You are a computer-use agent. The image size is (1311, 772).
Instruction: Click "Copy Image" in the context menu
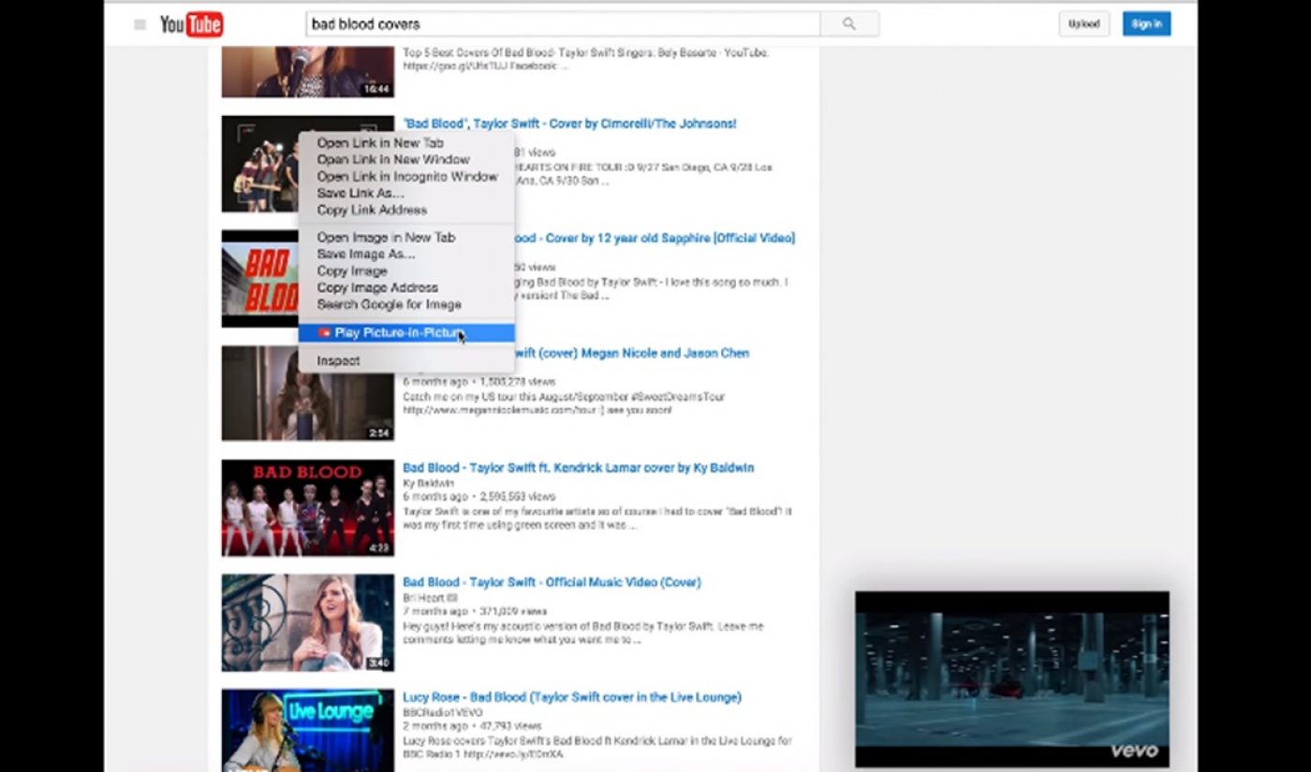[353, 270]
